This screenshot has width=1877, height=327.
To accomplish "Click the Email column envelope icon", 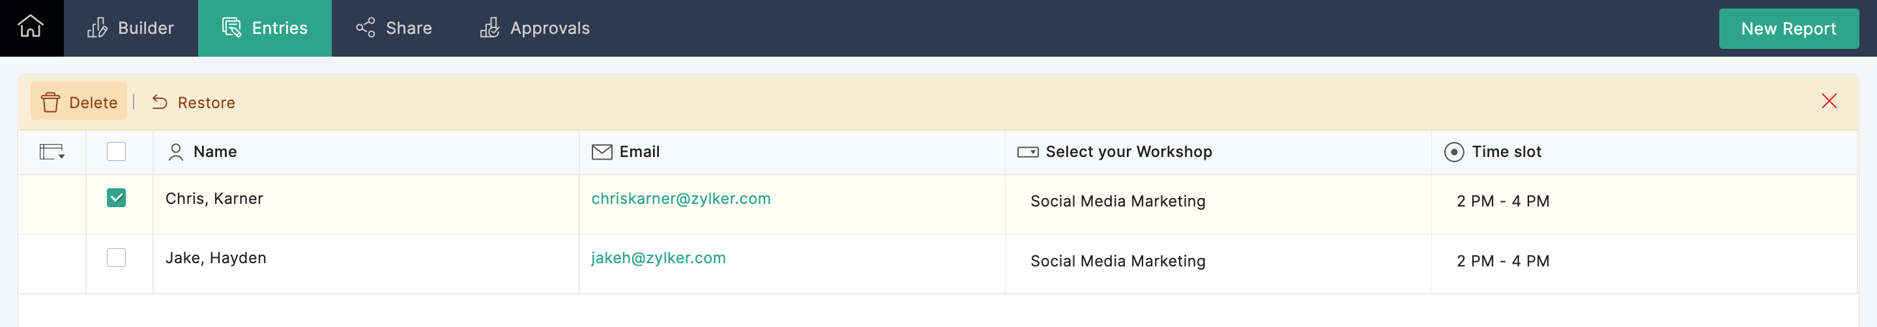I will pos(601,152).
